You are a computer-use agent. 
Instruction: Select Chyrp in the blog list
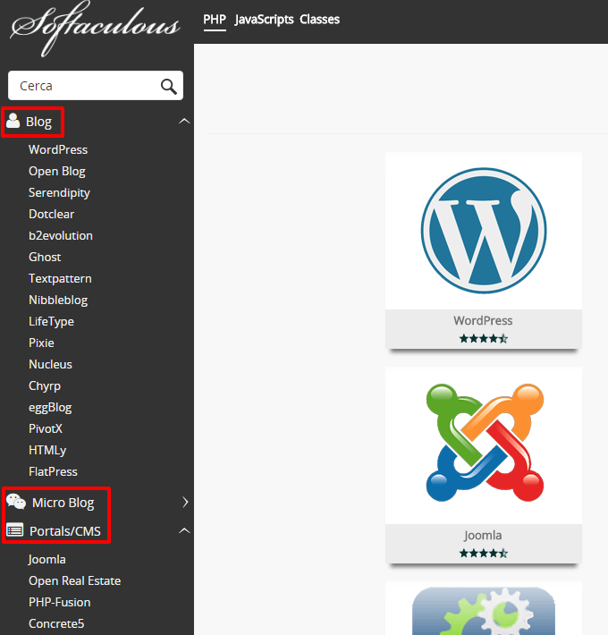tap(45, 386)
